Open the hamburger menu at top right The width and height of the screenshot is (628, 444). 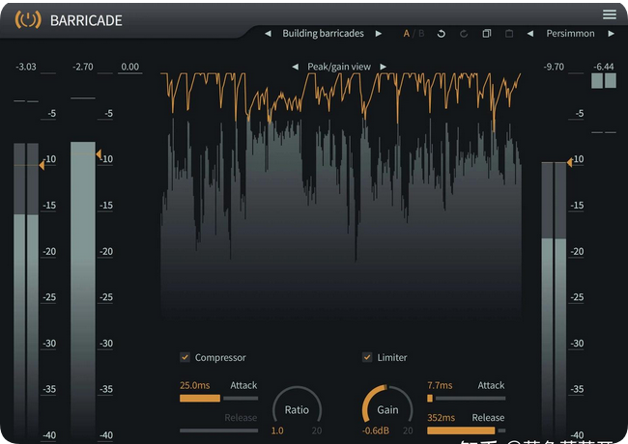[x=610, y=14]
